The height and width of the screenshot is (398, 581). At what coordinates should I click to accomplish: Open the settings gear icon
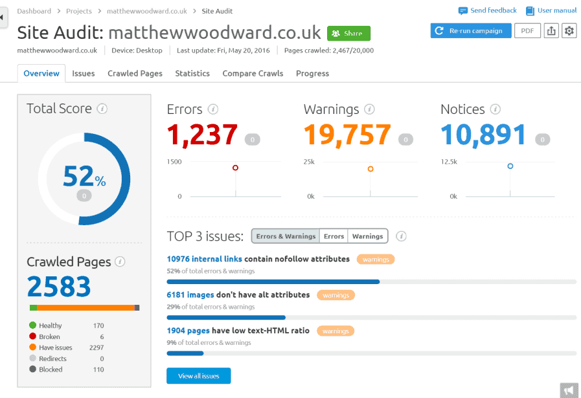(569, 30)
